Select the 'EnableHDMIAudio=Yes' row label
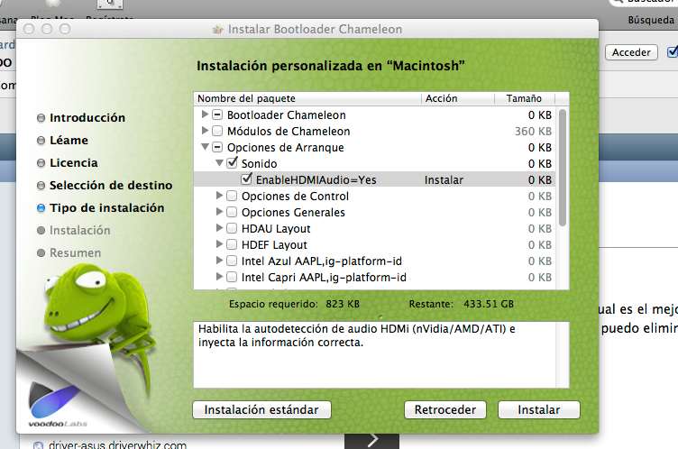Screen dimensions: 678x449 click(x=316, y=180)
